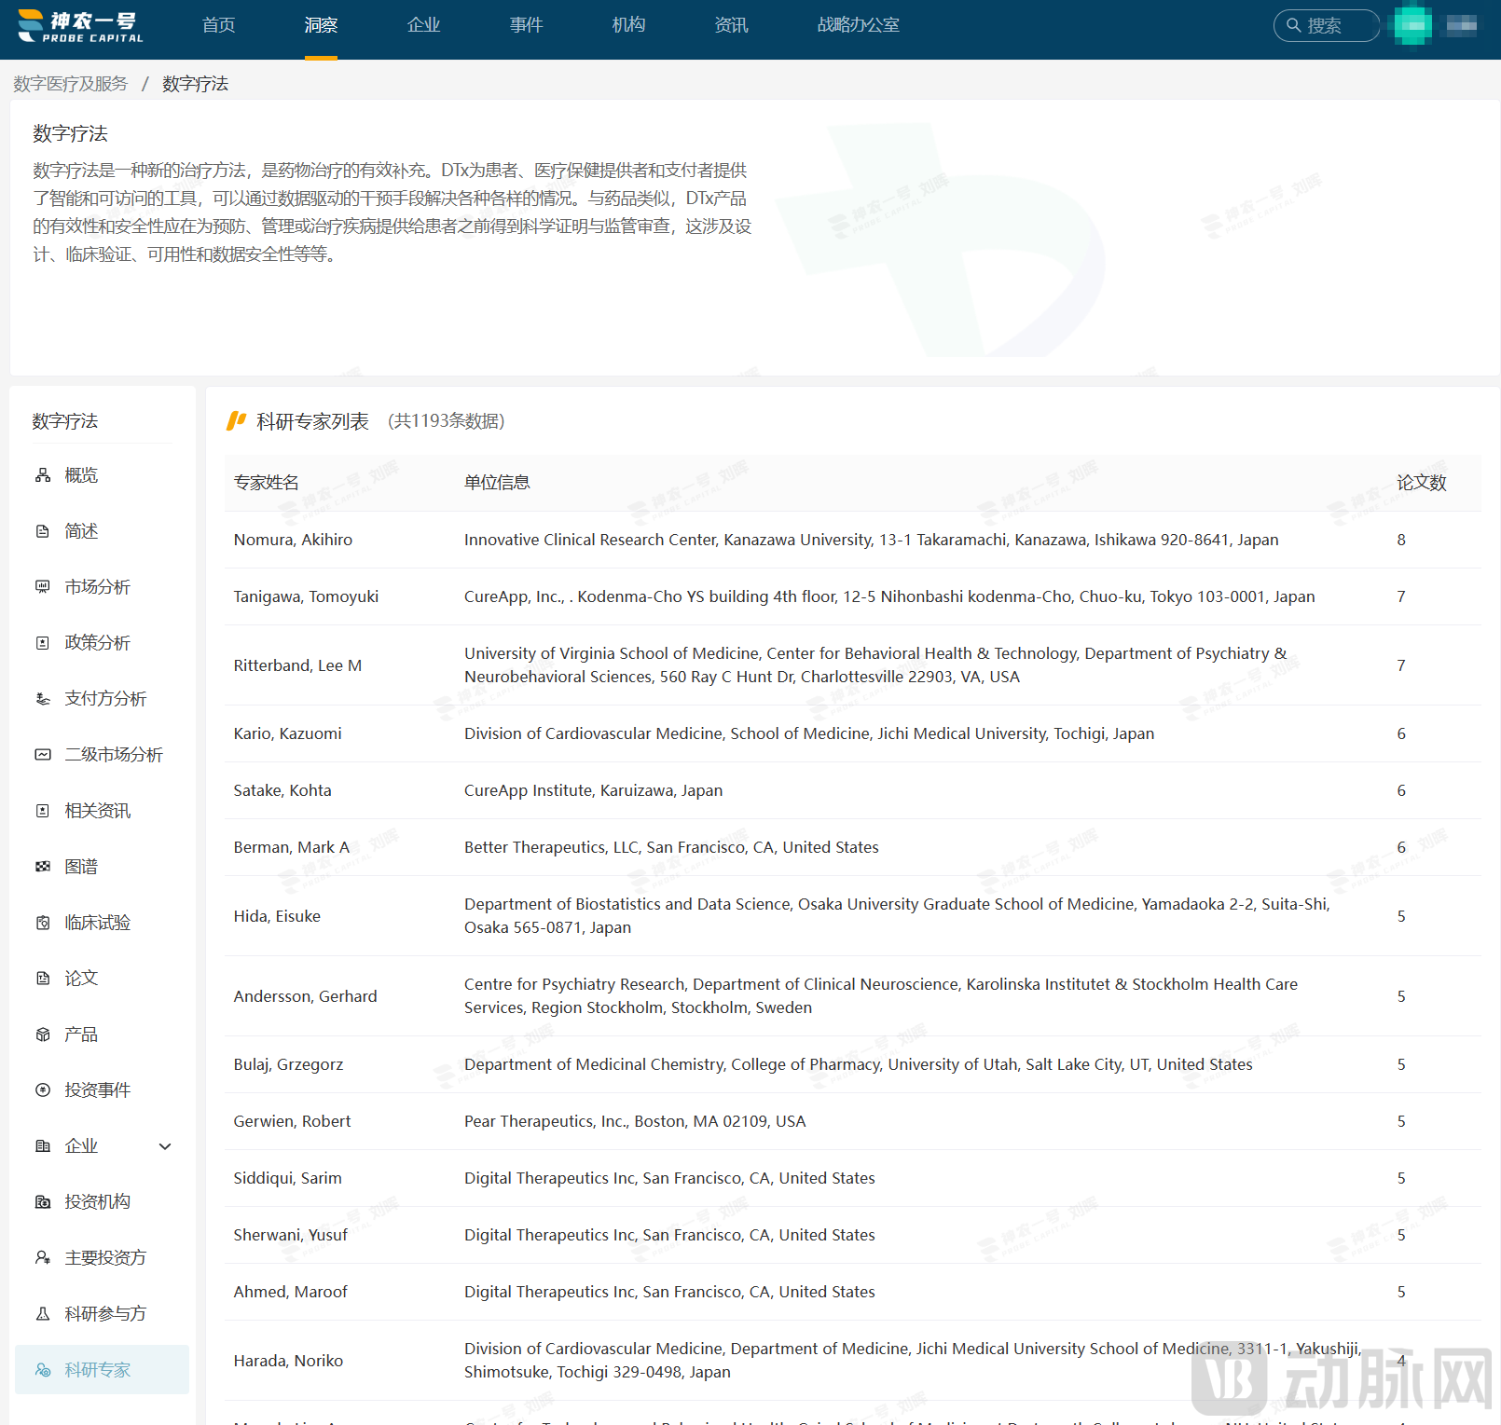Open 图谱 graph icon in sidebar

point(43,867)
